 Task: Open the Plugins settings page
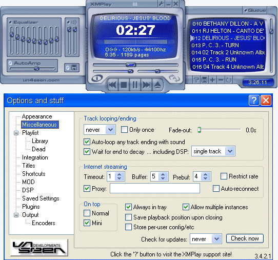point(31,207)
